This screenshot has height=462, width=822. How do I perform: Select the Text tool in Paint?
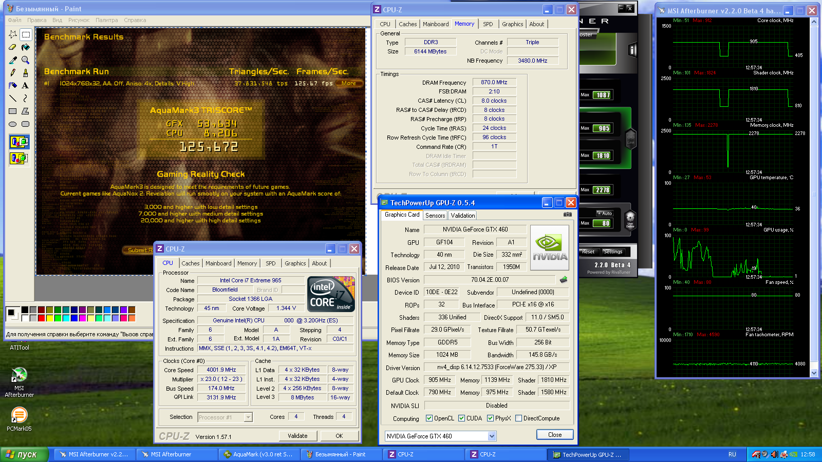tap(26, 85)
